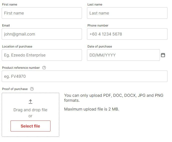This screenshot has width=172, height=142.
Task: Click the Last name label
Action: tap(95, 4)
